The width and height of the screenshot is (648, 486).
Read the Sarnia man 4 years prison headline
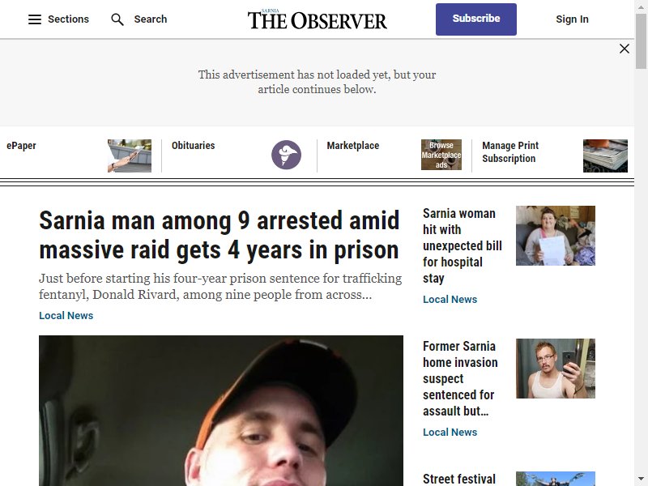pos(219,235)
